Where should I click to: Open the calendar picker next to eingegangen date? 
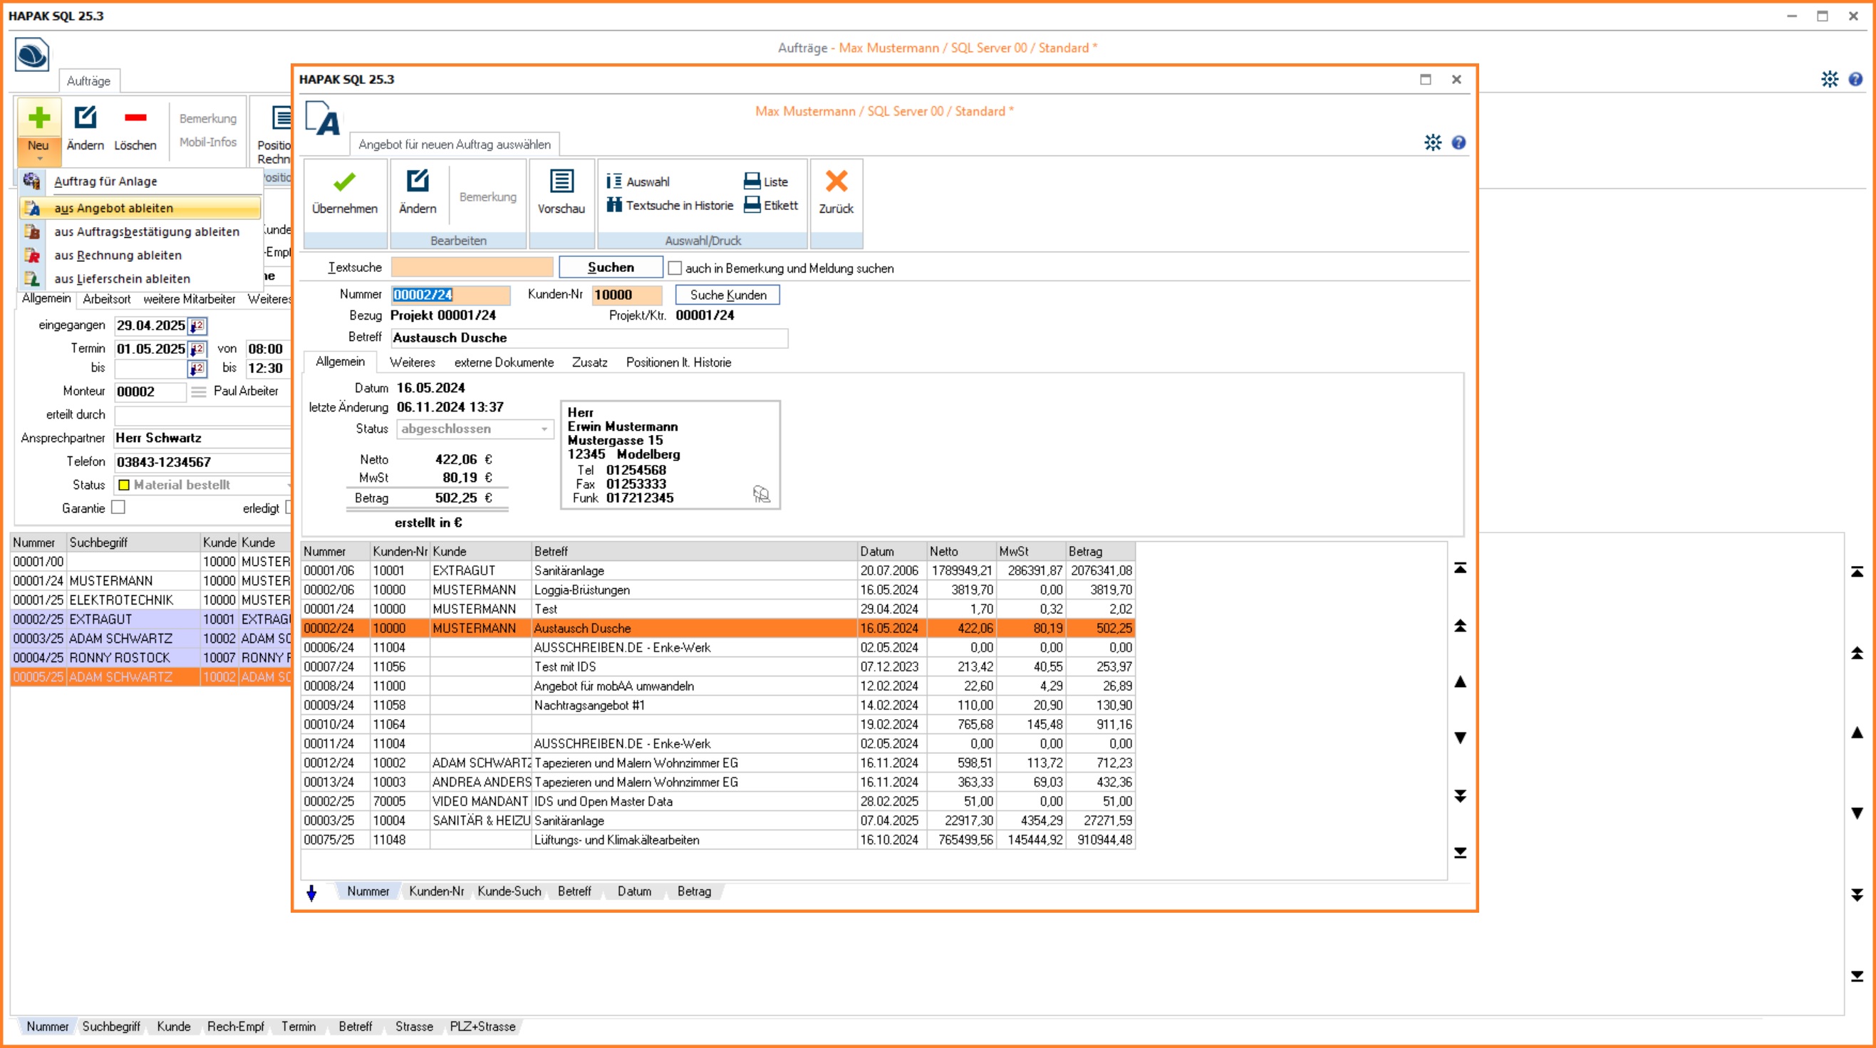pyautogui.click(x=197, y=326)
